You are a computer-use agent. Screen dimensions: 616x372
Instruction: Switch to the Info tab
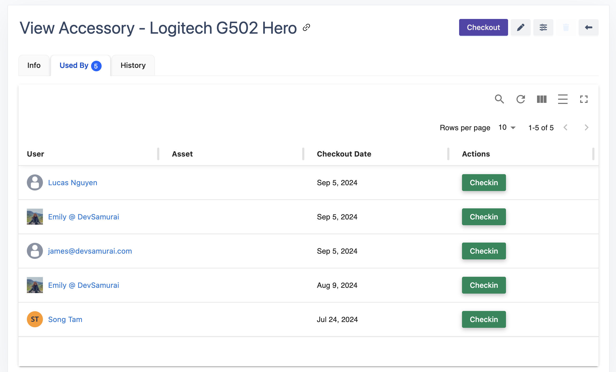[x=34, y=65]
